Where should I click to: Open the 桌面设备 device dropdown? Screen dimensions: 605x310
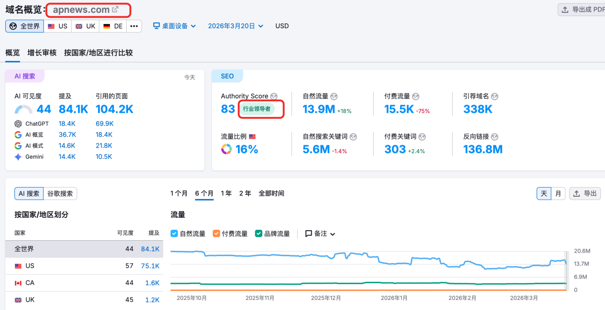[x=174, y=26]
